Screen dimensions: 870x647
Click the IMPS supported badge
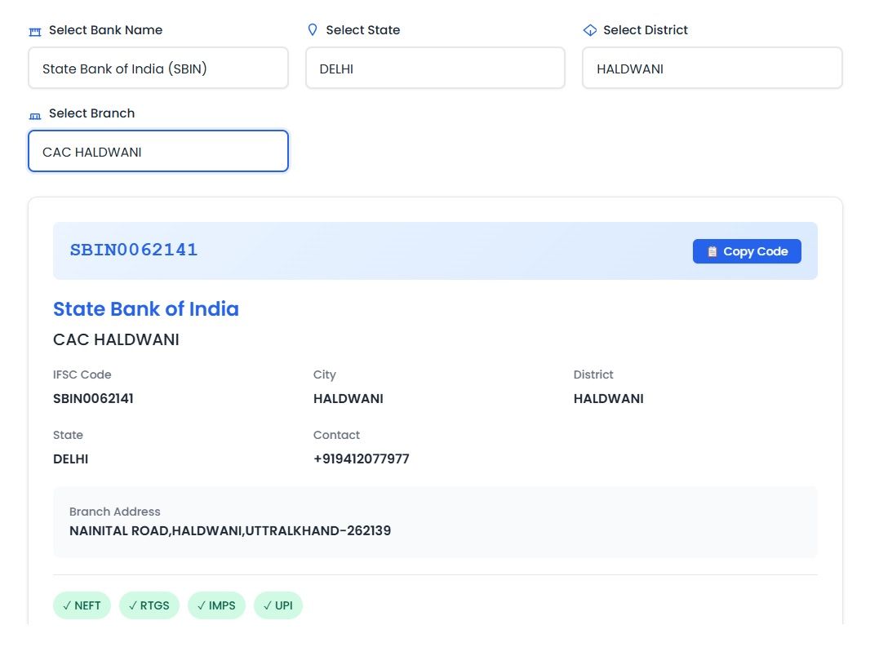click(x=216, y=605)
